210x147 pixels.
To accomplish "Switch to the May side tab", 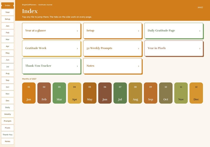I will click(7, 53).
